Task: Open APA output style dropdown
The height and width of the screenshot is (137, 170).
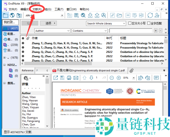Action: (x=62, y=15)
